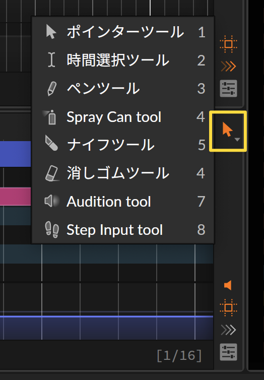Toggle the lower orange snap-to-grid icon
This screenshot has width=264, height=380.
[x=228, y=307]
